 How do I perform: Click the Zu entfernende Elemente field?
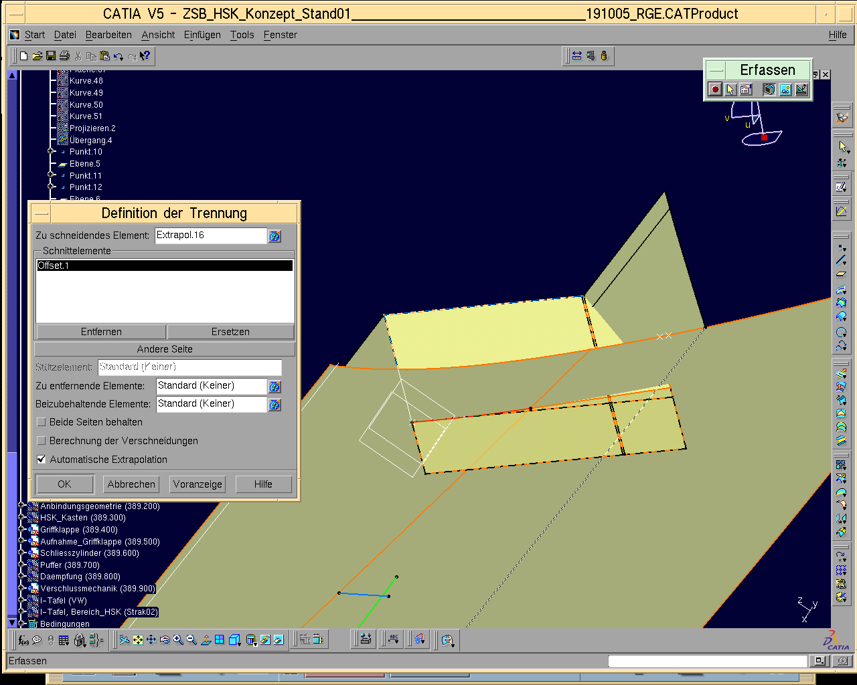pos(212,386)
